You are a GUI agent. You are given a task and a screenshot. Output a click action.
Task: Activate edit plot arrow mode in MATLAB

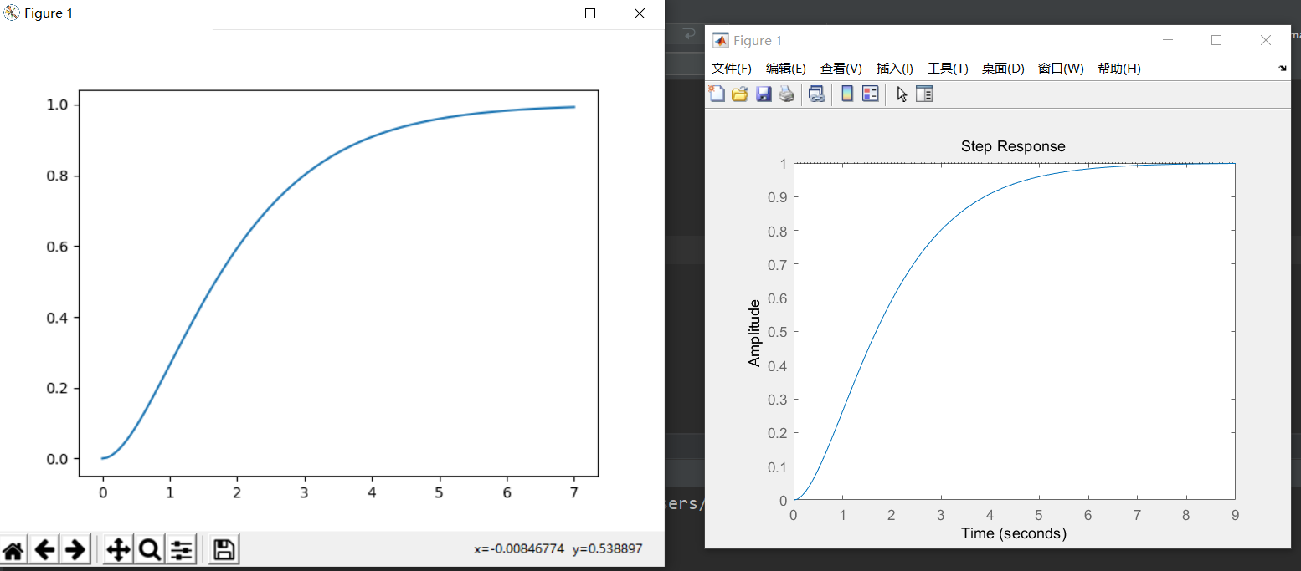pyautogui.click(x=901, y=94)
